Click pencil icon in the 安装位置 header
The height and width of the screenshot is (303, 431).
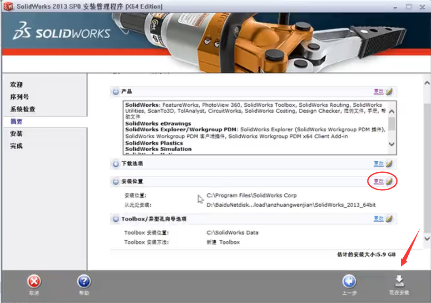pyautogui.click(x=389, y=181)
